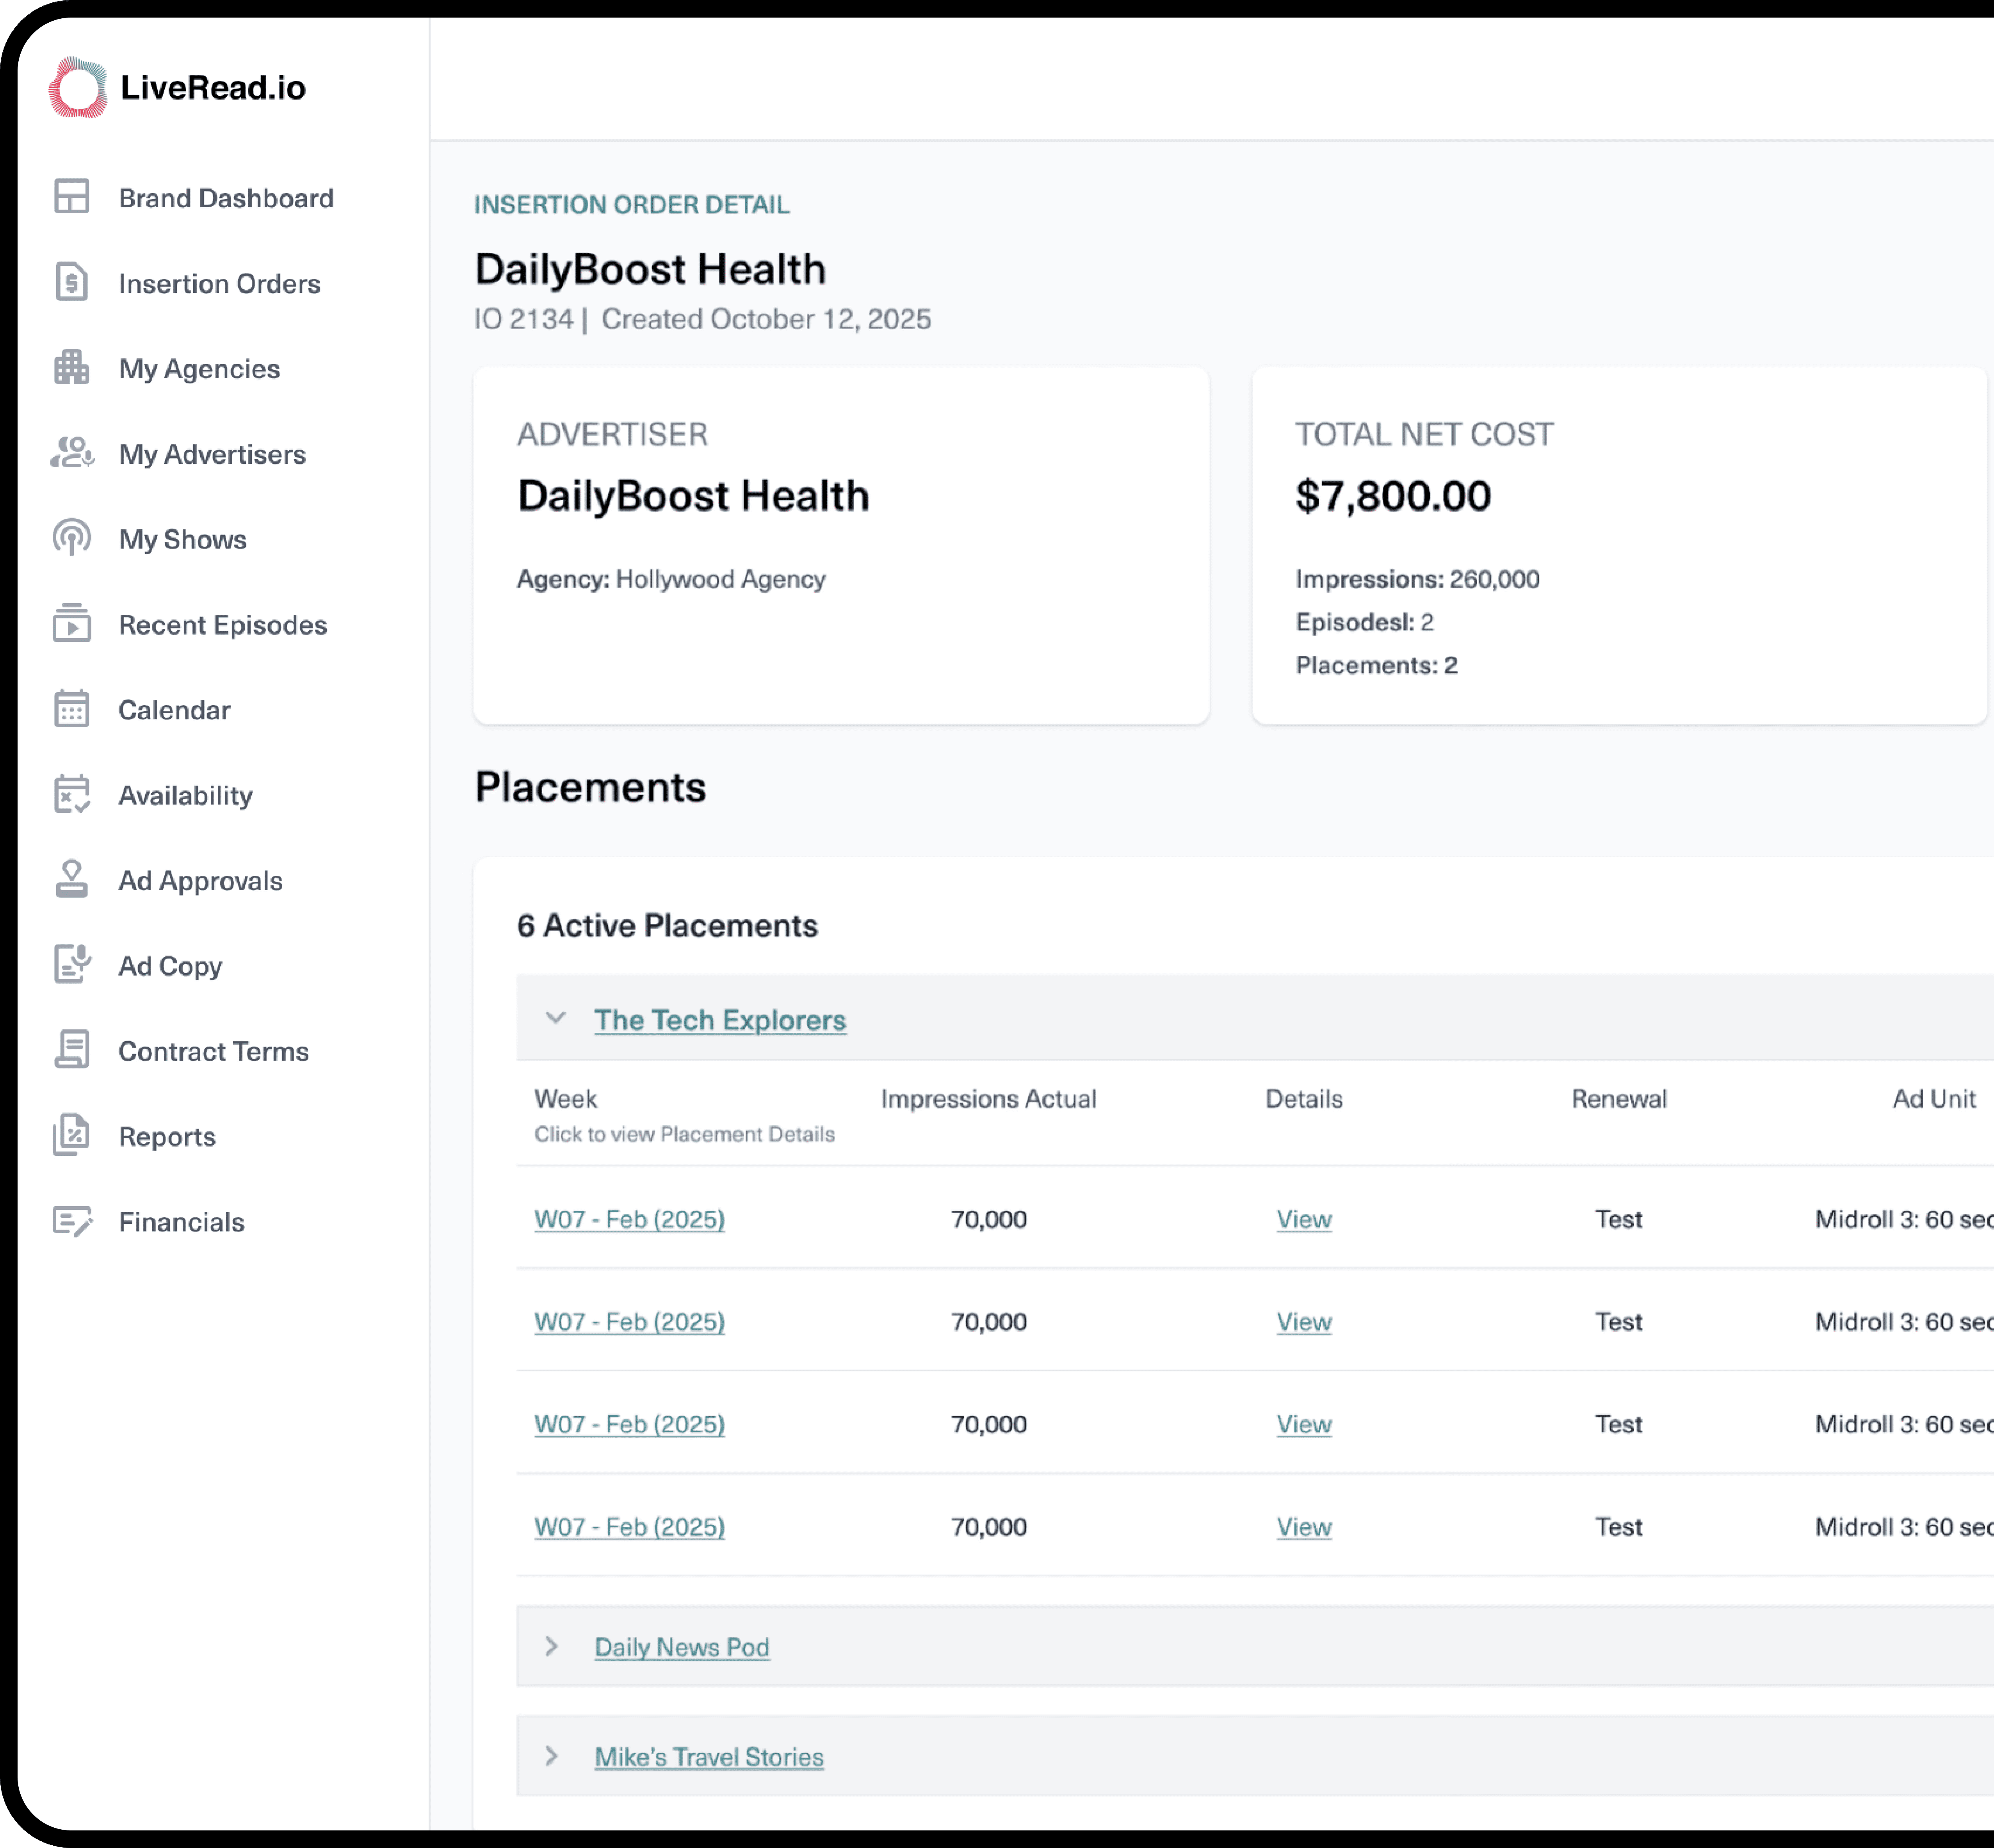
Task: Expand the Daily News Pod chevron
Action: pos(551,1646)
